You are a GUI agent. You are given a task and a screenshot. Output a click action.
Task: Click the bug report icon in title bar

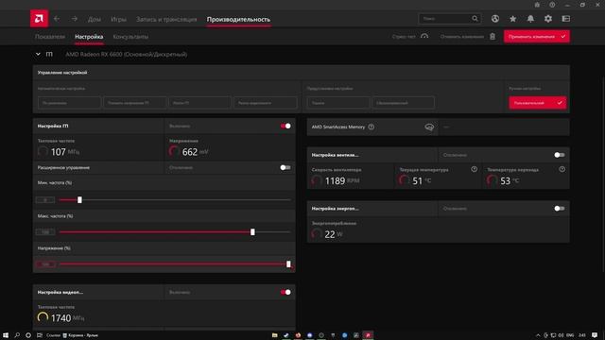[x=537, y=5]
